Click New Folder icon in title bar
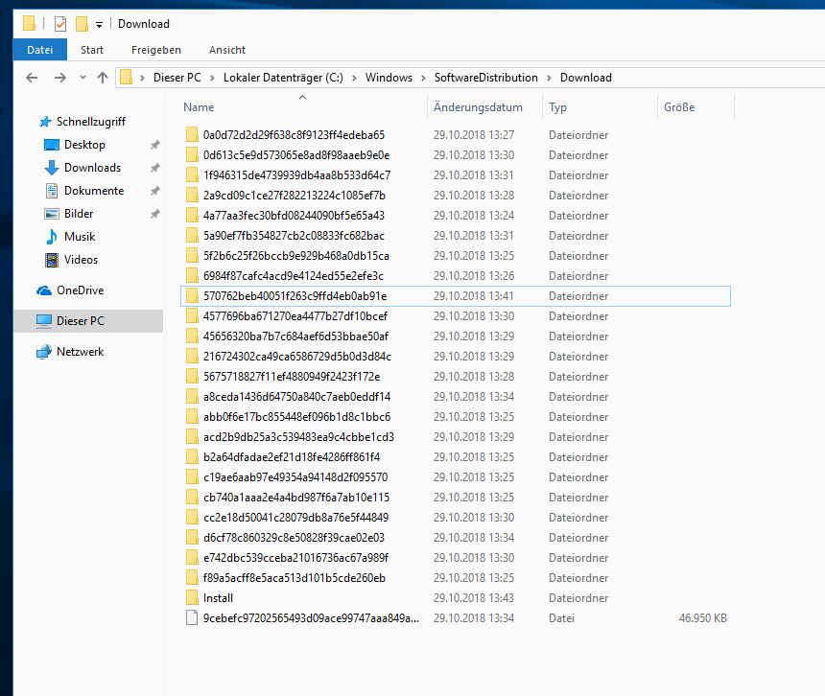 pos(82,24)
